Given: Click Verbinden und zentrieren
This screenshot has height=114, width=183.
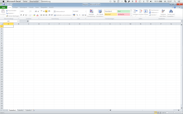Looking at the screenshot, I should [63, 15].
